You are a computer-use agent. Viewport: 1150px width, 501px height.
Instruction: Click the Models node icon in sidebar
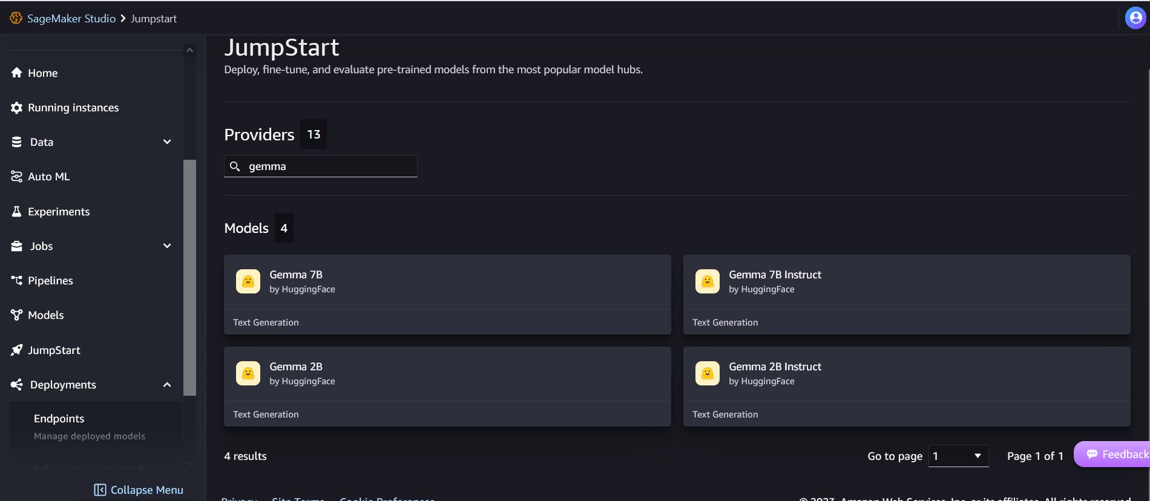coord(17,315)
